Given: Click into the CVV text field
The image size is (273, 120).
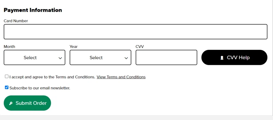Looking at the screenshot, I should 166,58.
